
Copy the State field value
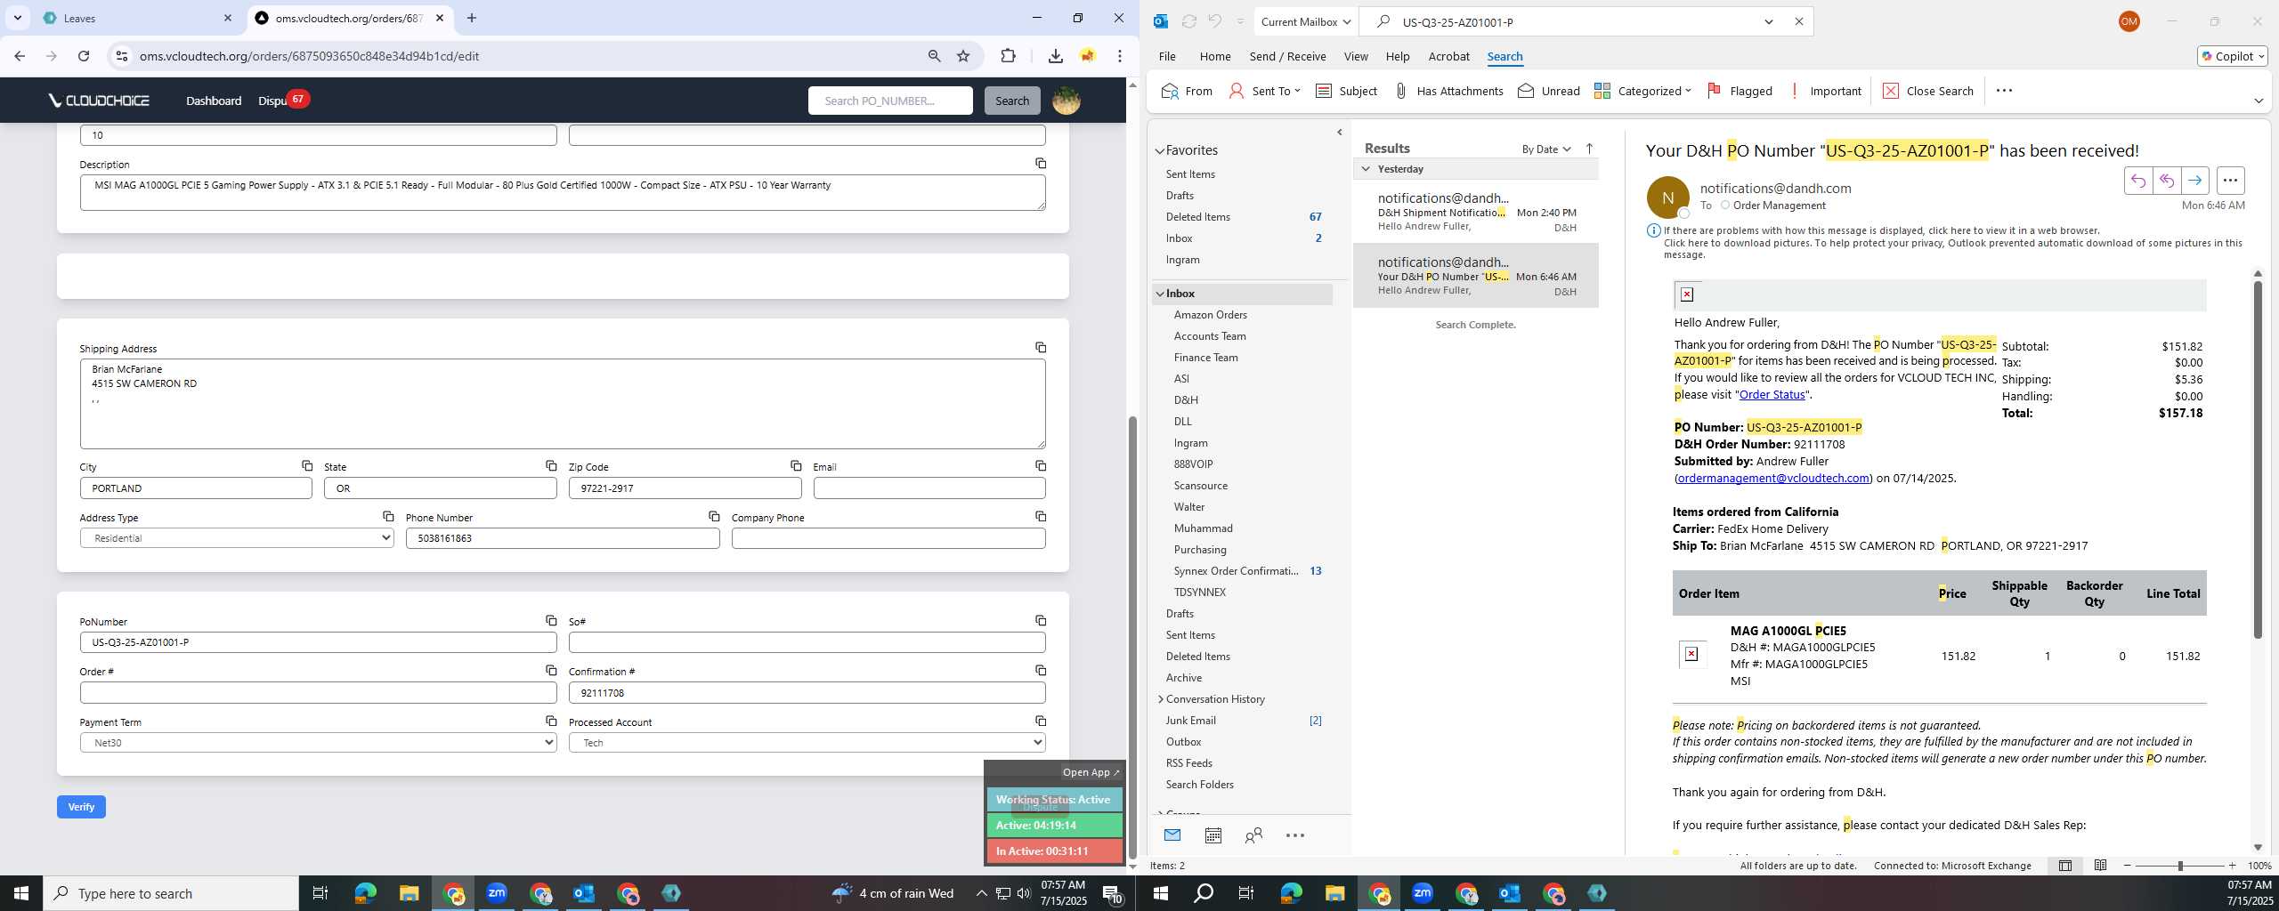(x=551, y=466)
